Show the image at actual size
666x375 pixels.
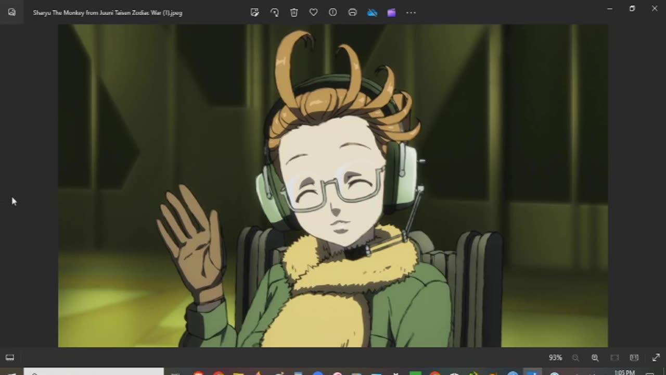(634, 358)
